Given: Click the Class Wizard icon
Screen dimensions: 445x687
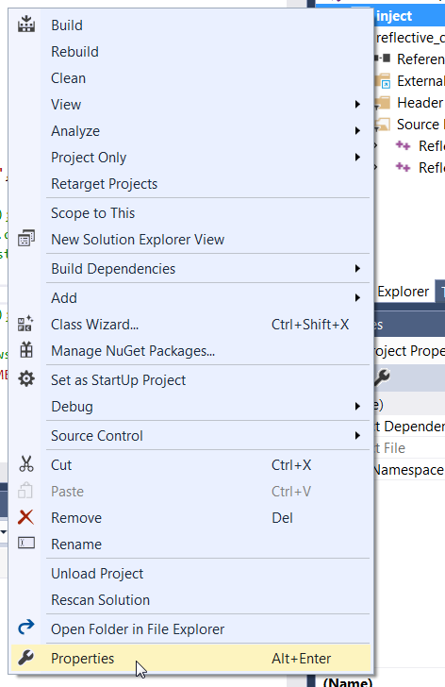Looking at the screenshot, I should point(25,324).
